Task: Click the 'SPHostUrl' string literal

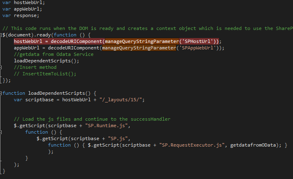Action: coord(199,41)
